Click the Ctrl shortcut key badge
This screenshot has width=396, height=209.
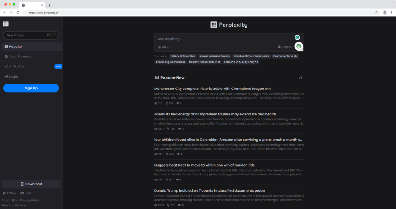point(49,35)
